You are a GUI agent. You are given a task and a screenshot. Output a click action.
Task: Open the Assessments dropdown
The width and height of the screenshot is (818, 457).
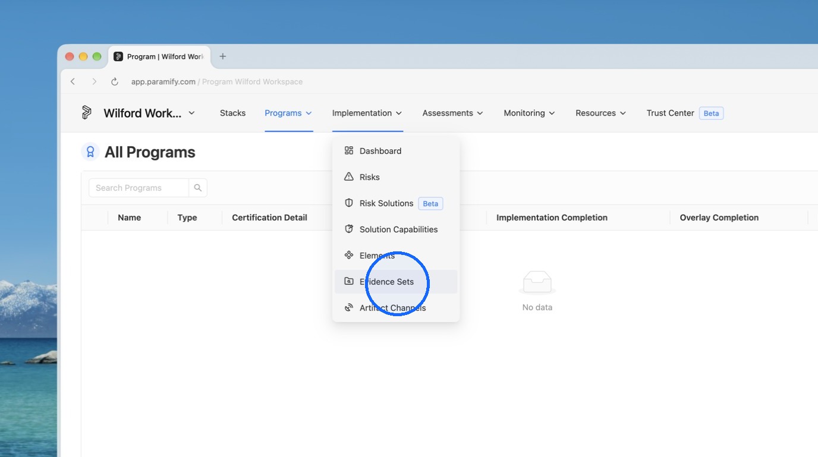452,113
